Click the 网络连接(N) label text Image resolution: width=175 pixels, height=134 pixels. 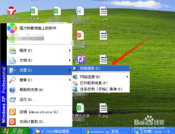tap(90, 77)
